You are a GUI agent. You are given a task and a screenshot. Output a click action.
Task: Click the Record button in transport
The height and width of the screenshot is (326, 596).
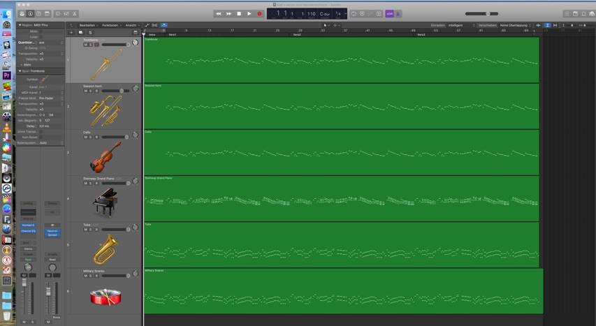tap(259, 14)
